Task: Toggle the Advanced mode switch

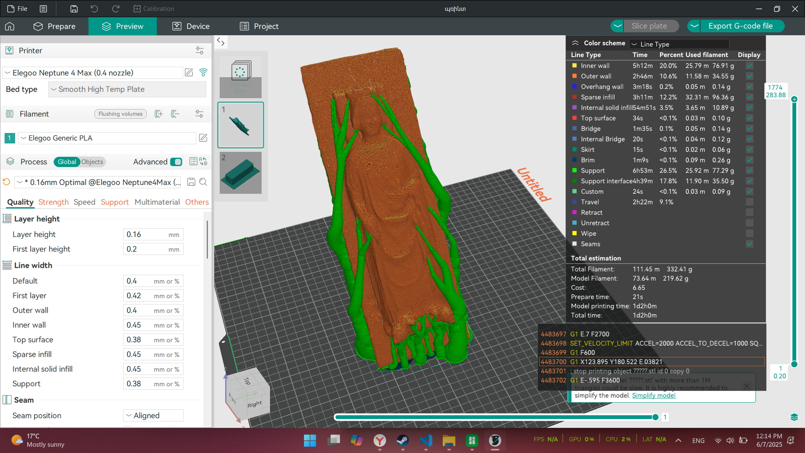Action: point(176,162)
